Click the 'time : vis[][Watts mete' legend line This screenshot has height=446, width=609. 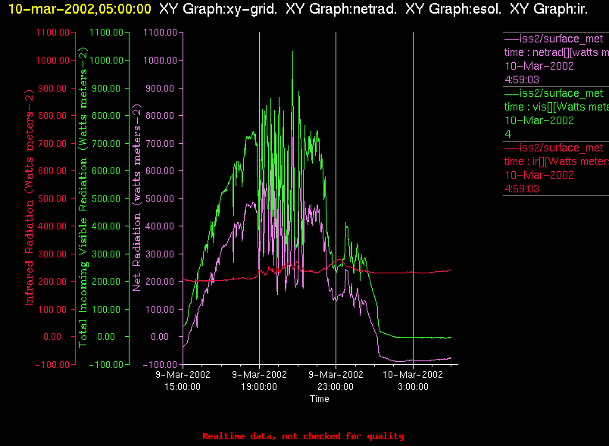click(556, 107)
